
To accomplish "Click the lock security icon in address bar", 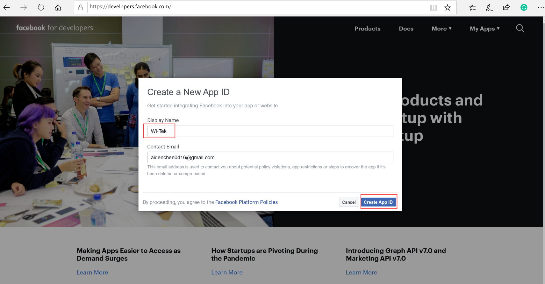I will tap(81, 7).
